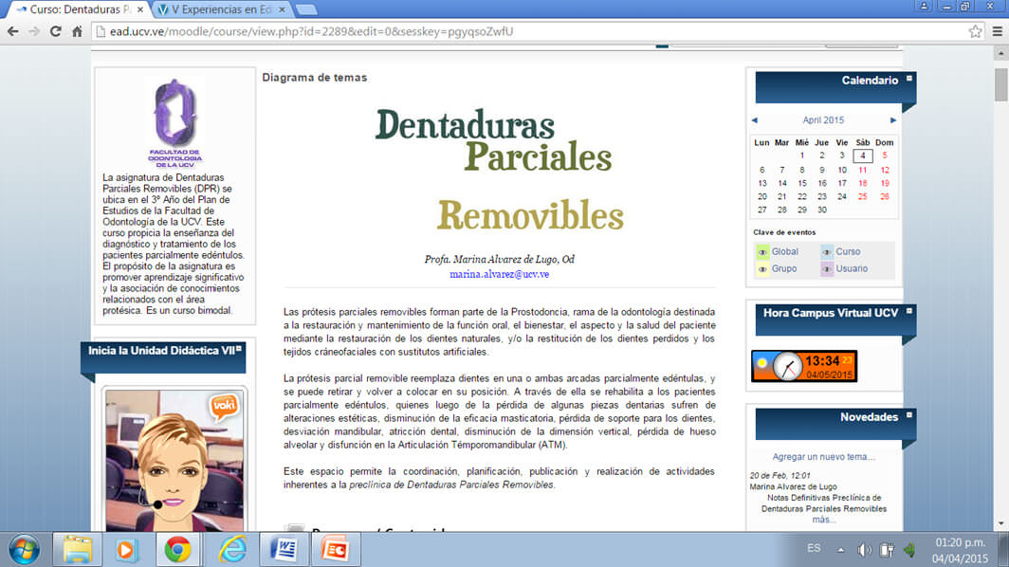Bookmark this page with the star icon
Screen dimensions: 1009x567
tap(975, 31)
